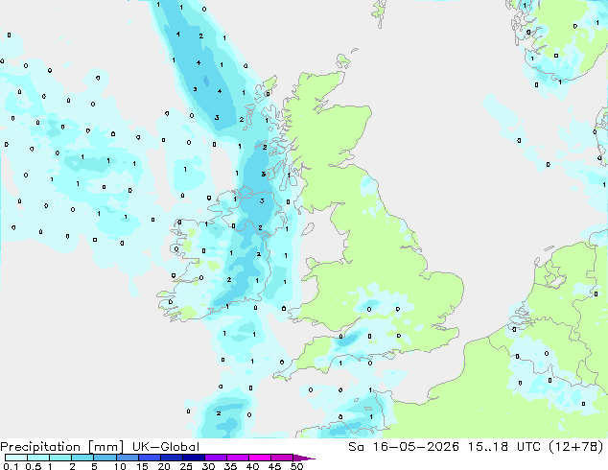This screenshot has height=470, width=608.
Task: Click the 'Sa 16-05-2026' date text
Action: [404, 447]
